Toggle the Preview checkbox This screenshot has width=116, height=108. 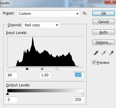pyautogui.click(x=94, y=62)
